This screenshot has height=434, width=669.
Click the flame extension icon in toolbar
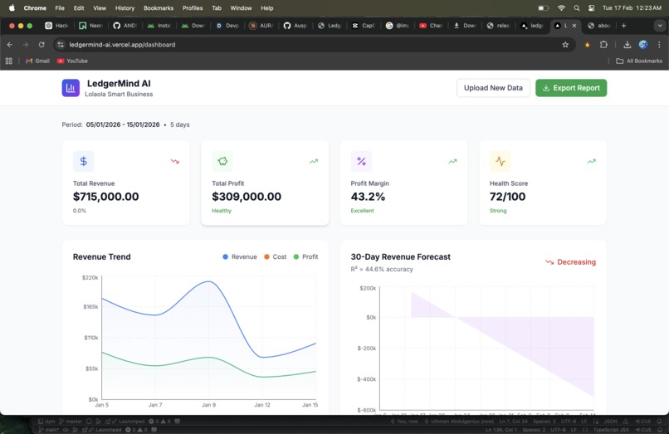(588, 44)
